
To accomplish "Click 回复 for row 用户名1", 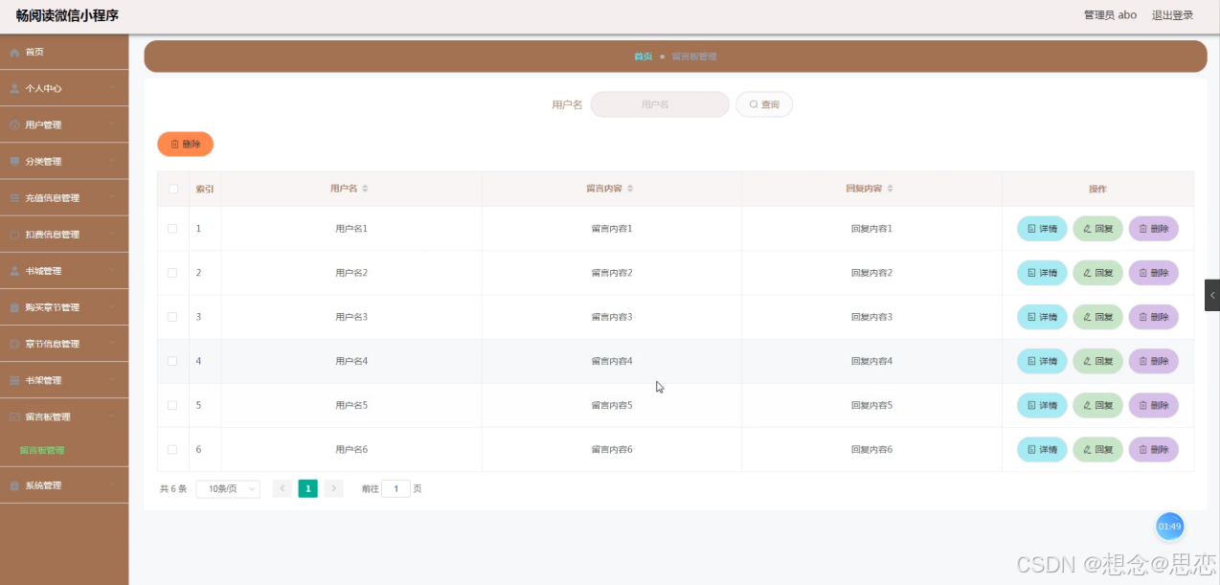I will (1097, 229).
